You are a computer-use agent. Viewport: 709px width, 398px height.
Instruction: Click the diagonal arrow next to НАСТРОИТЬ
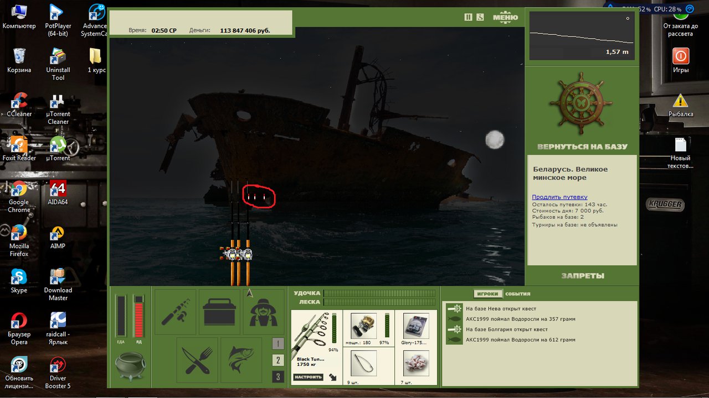point(332,378)
